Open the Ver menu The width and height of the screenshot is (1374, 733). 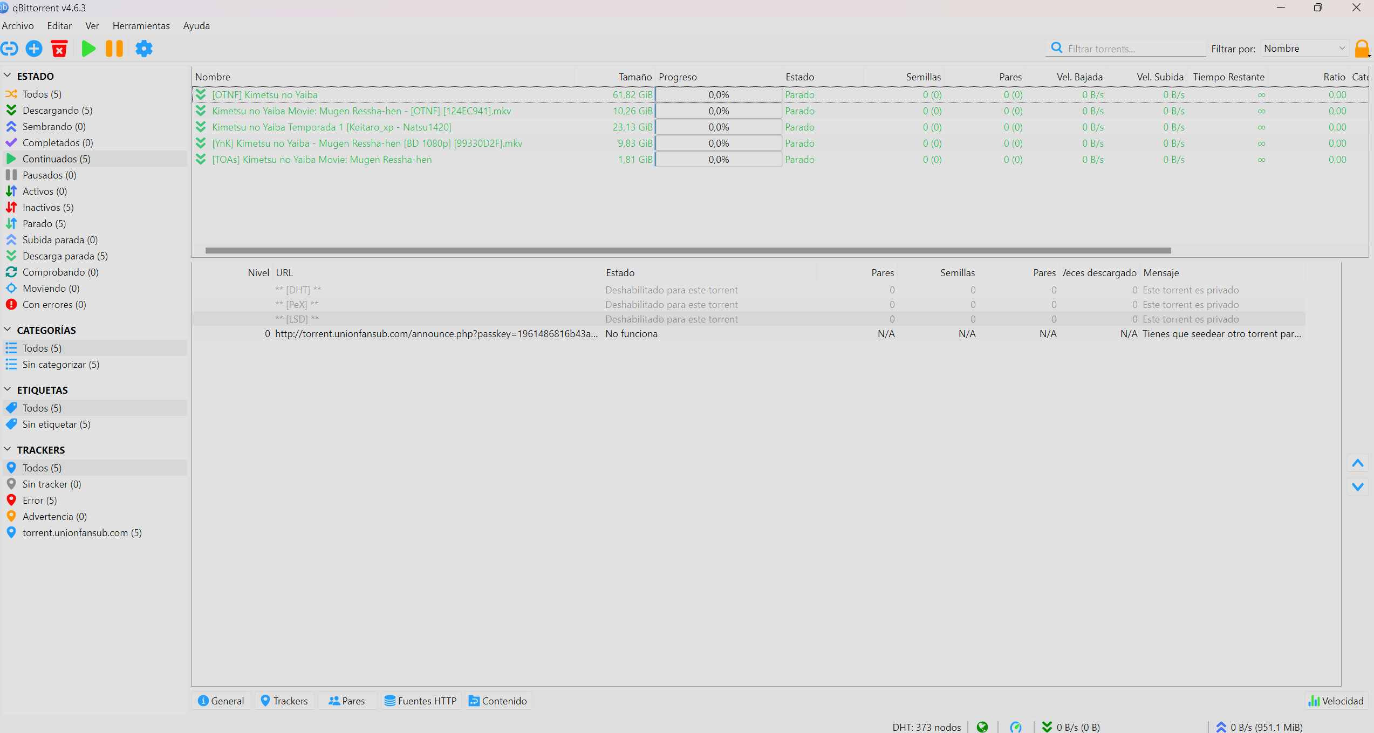[x=92, y=26]
